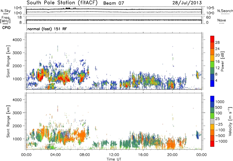The height and width of the screenshot is (161, 233).
Task: Click the "3000" tick of the power panel
Action: coord(17,53)
